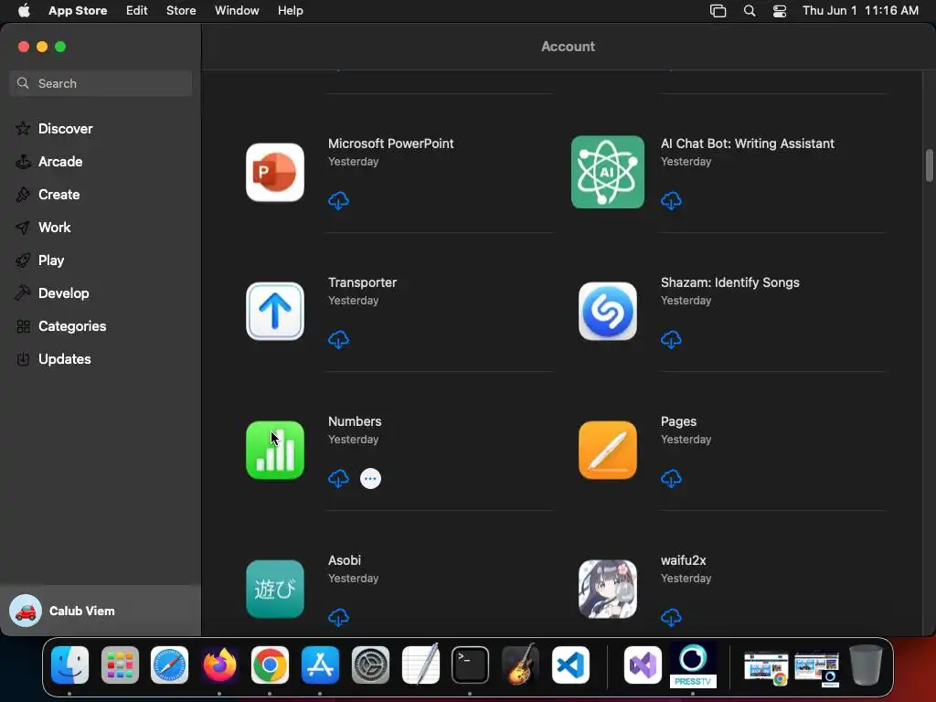Image resolution: width=936 pixels, height=702 pixels.
Task: Open the waifu2x app icon
Action: pyautogui.click(x=608, y=590)
